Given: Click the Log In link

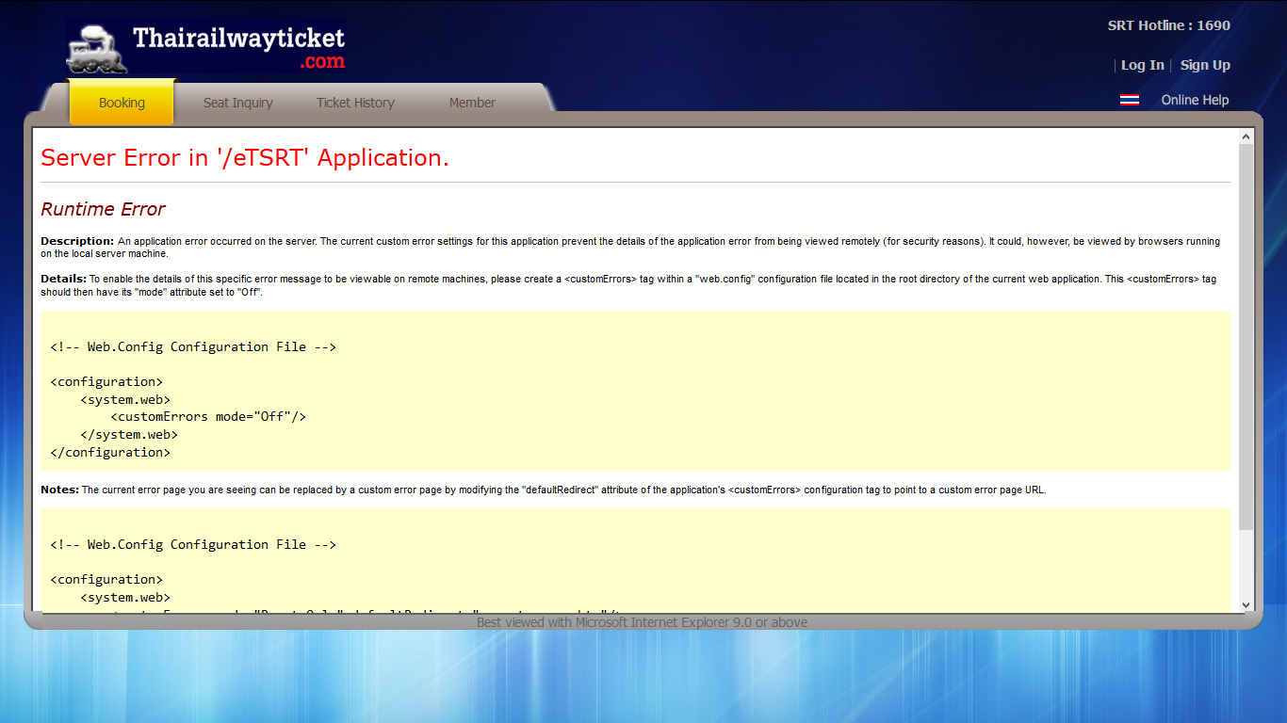Looking at the screenshot, I should (x=1143, y=65).
